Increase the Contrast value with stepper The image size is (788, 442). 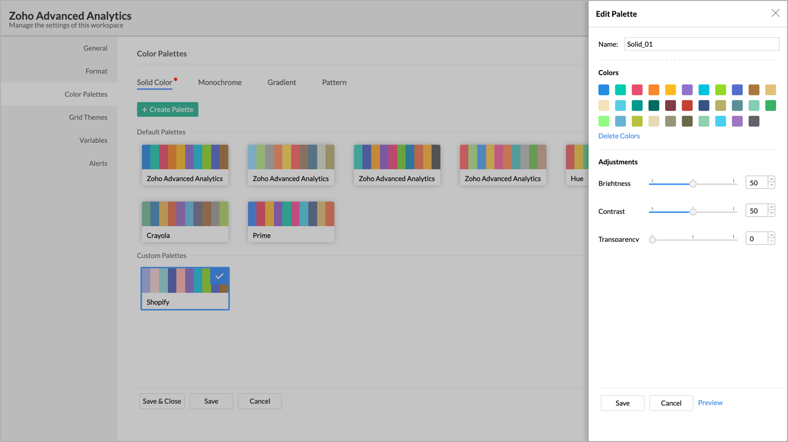pyautogui.click(x=772, y=208)
